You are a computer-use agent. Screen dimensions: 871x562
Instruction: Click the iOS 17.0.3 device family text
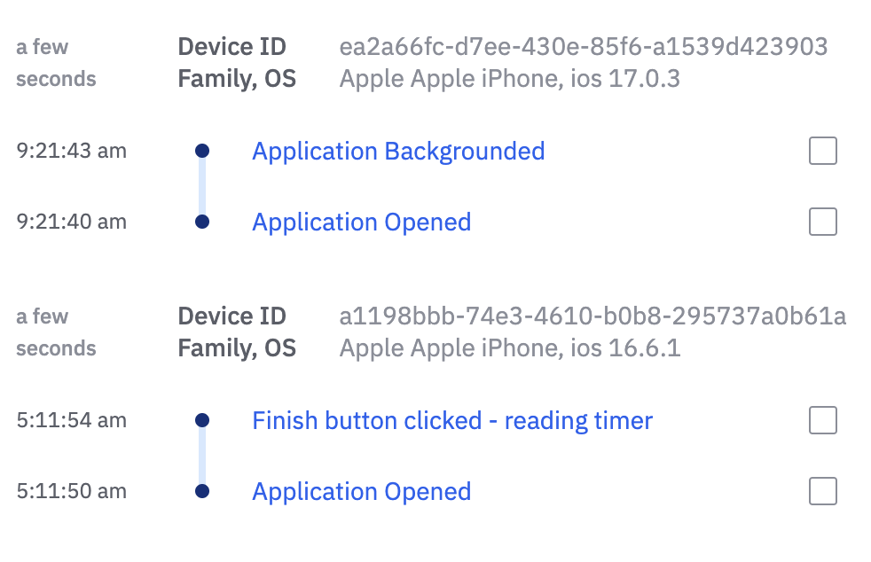509,79
